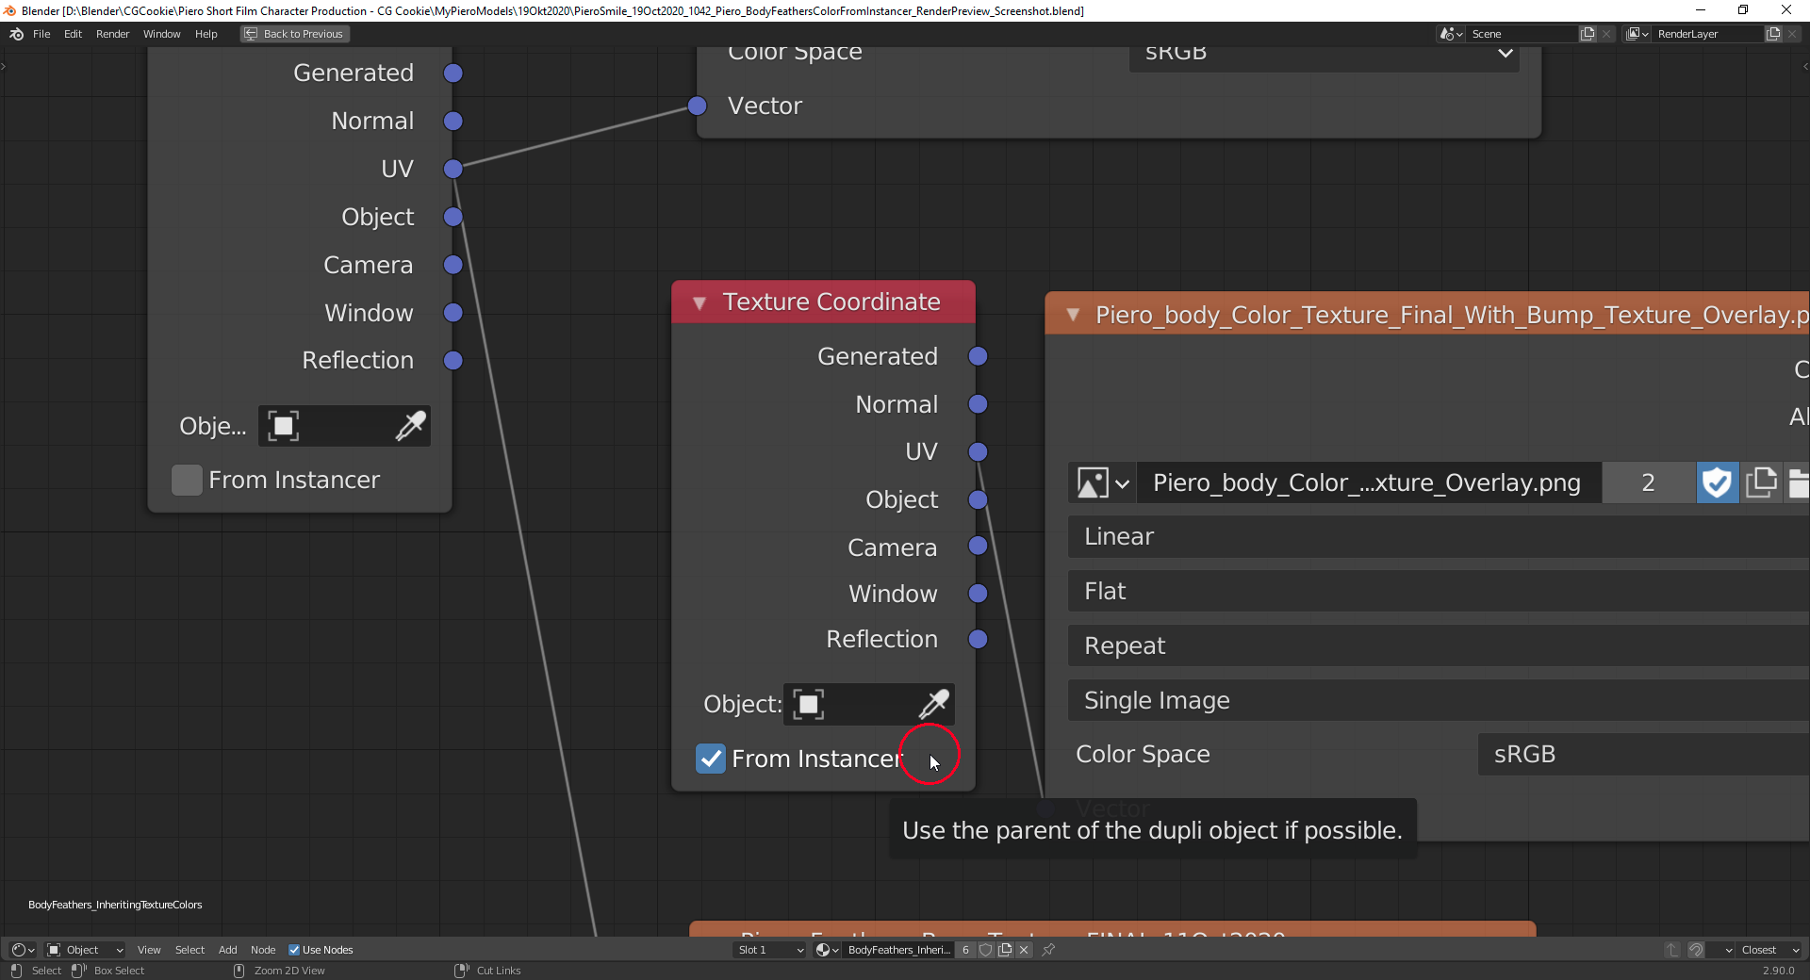
Task: Toggle the Use Nodes checkbox
Action: (295, 950)
